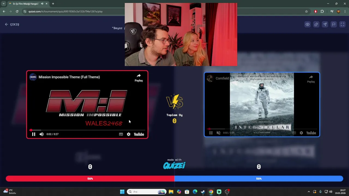This screenshot has height=196, width=349.
Task: Click the paper plane share icon
Action: [325, 24]
